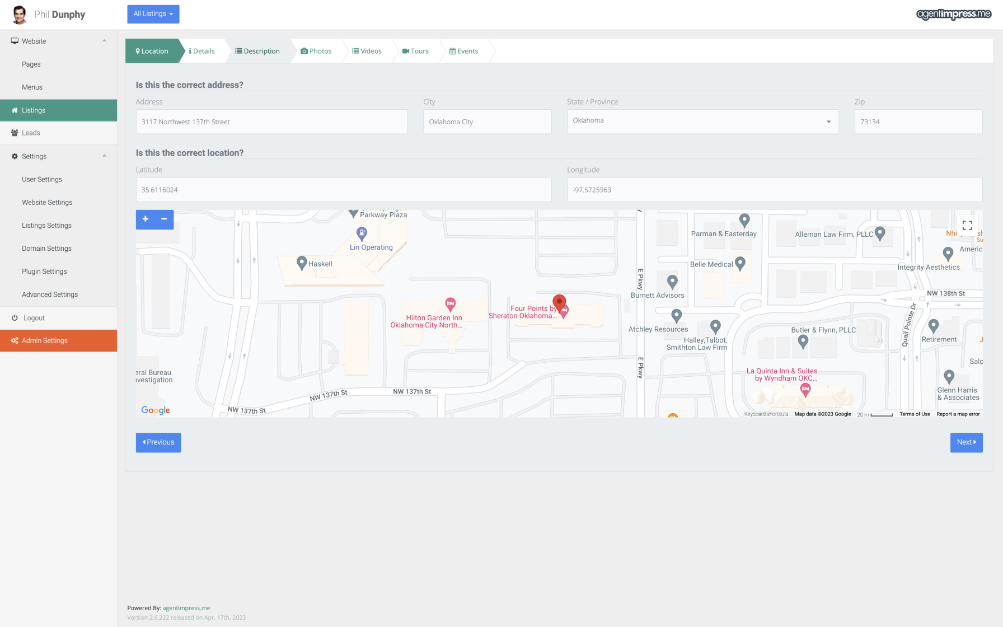Zoom out on the map with minus button

(164, 219)
